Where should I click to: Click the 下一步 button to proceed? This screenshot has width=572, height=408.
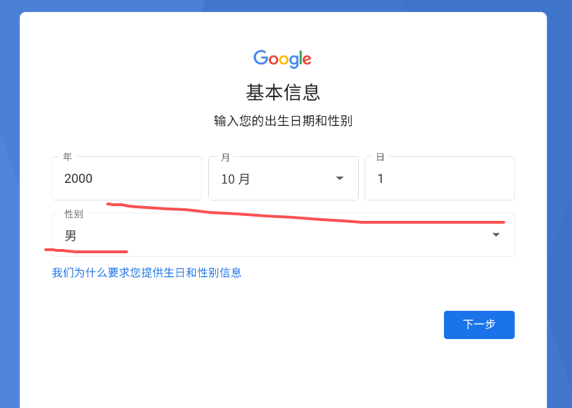[479, 324]
